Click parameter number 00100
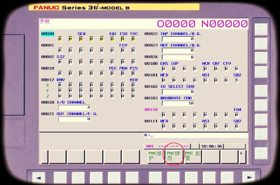 151,63
